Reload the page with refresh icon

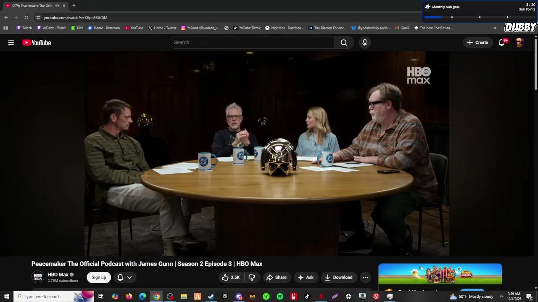coord(26,18)
